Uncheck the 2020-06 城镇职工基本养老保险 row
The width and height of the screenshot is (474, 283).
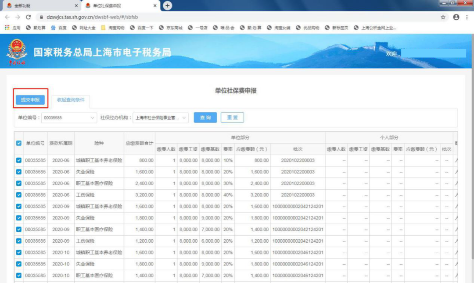click(x=19, y=160)
